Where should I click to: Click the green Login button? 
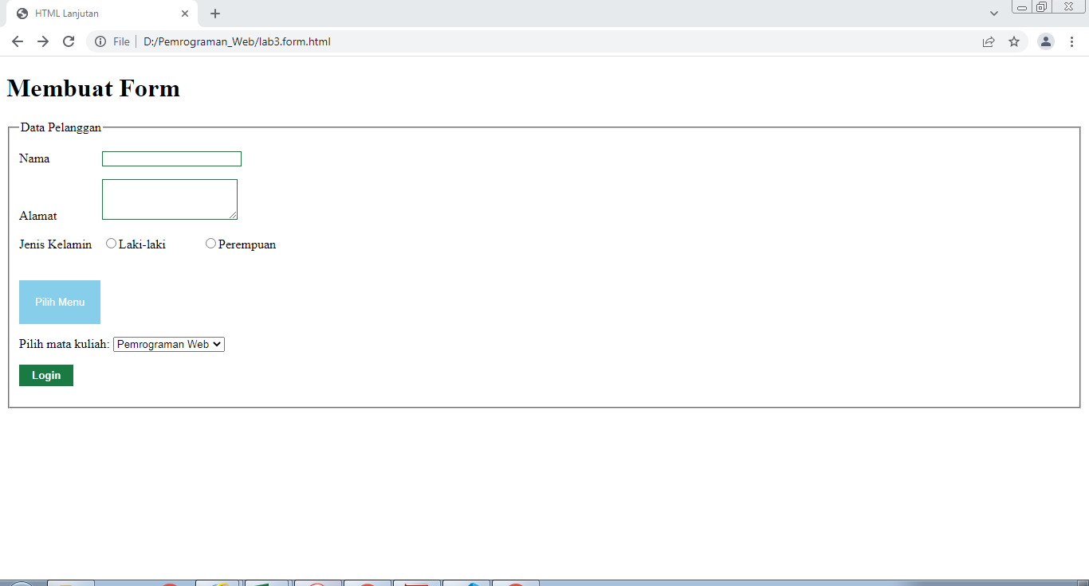coord(46,375)
